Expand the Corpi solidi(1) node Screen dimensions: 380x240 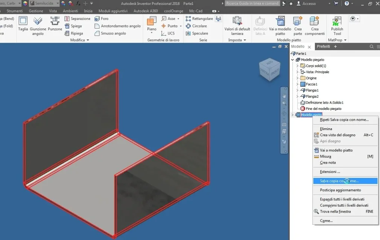click(297, 66)
